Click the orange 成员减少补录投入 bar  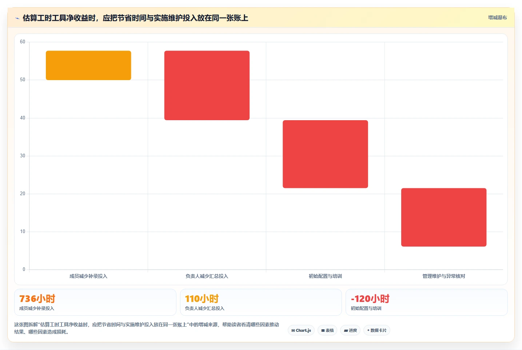(x=88, y=65)
